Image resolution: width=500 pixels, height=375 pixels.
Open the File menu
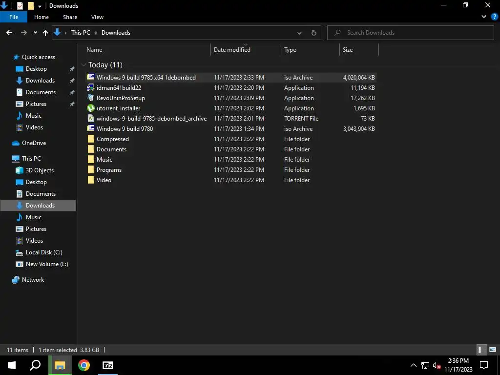(14, 17)
